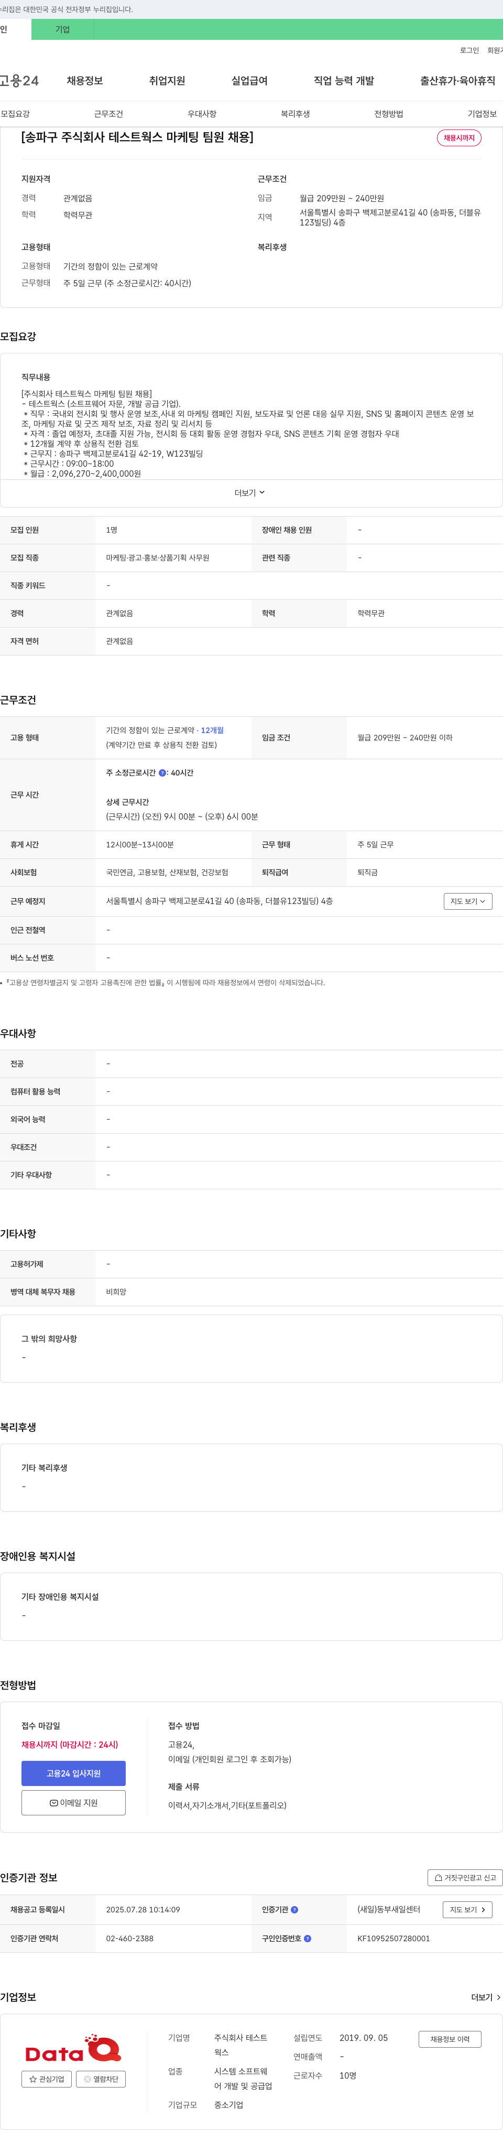503x2130 pixels.
Task: Jump to the 우대사항 section tab
Action: tap(202, 114)
